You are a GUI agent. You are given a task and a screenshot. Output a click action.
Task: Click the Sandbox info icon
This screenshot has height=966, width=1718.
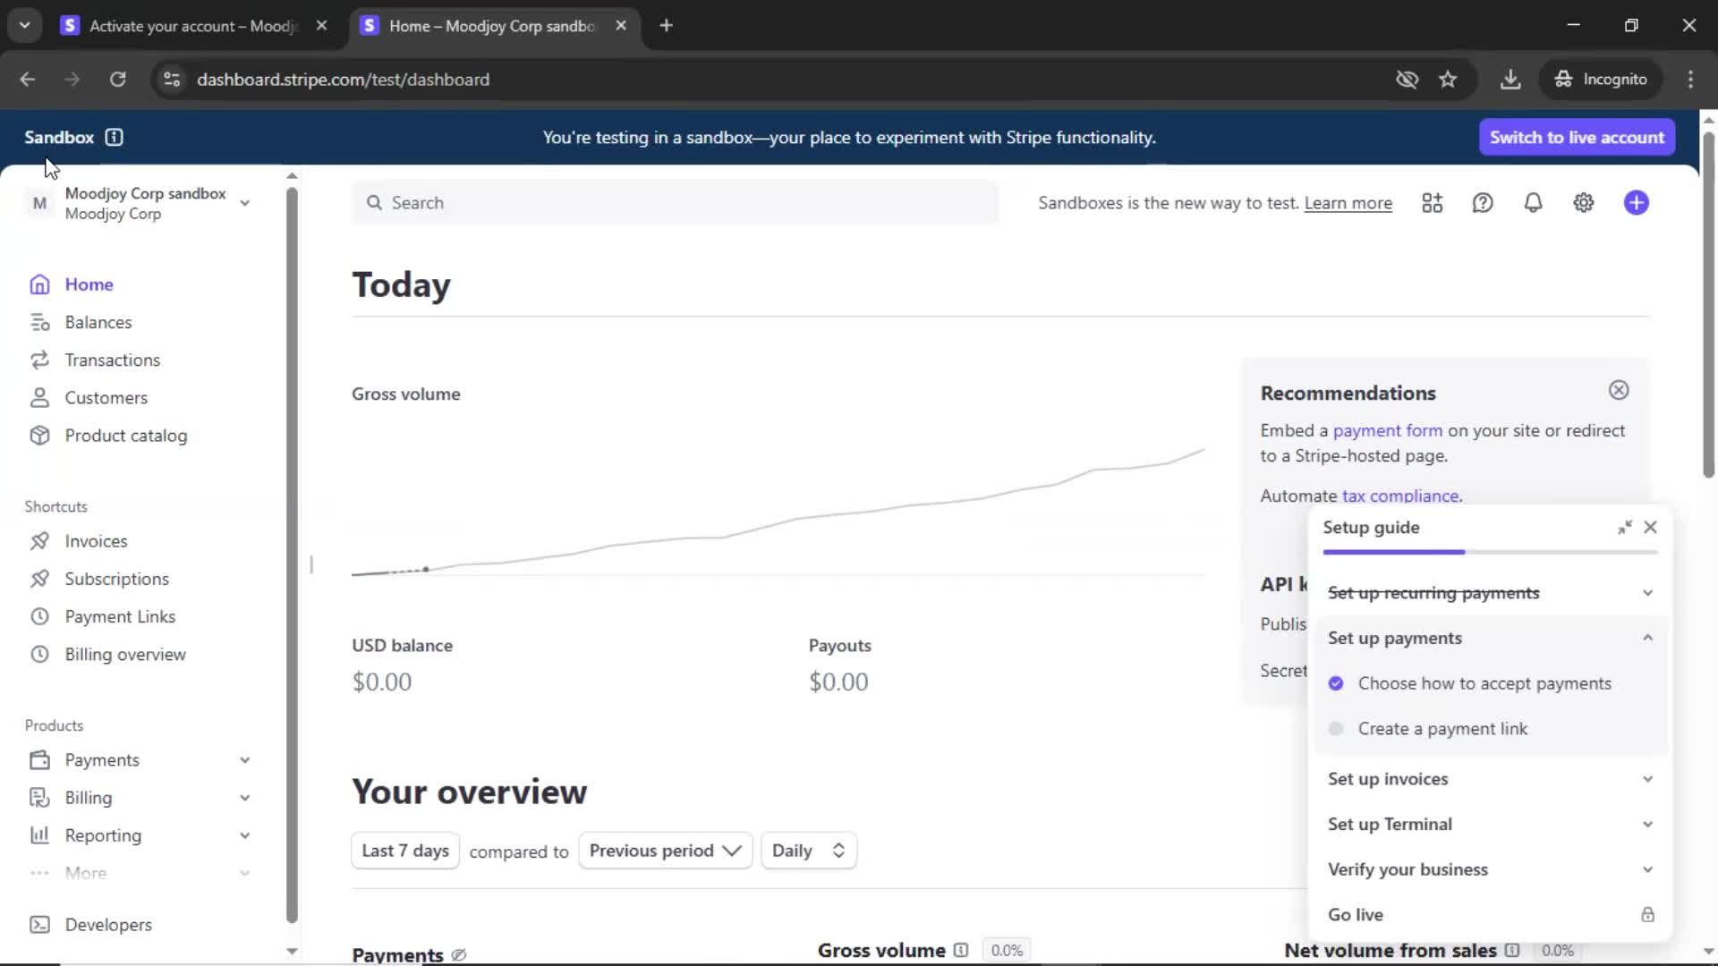114,137
